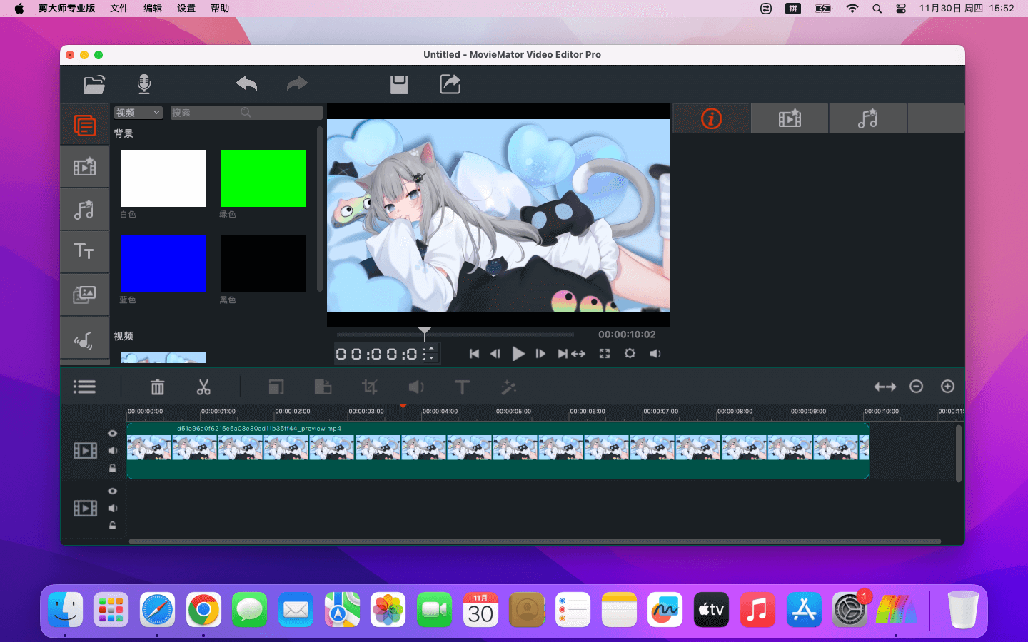Mute the first video track speaker
This screenshot has height=642, width=1028.
(112, 450)
